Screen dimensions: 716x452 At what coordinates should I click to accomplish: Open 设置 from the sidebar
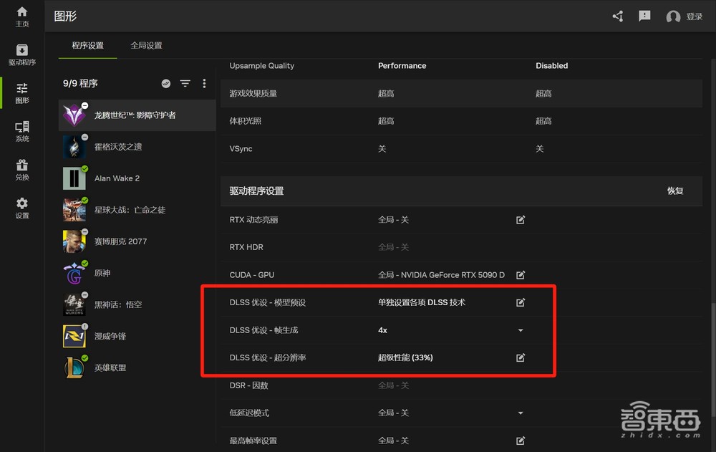tap(21, 208)
